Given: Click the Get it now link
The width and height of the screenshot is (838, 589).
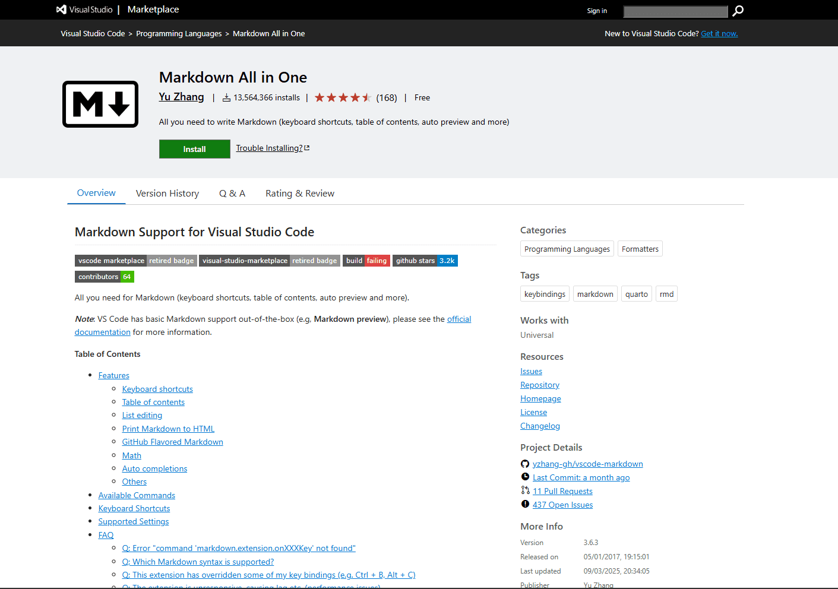Looking at the screenshot, I should coord(719,34).
